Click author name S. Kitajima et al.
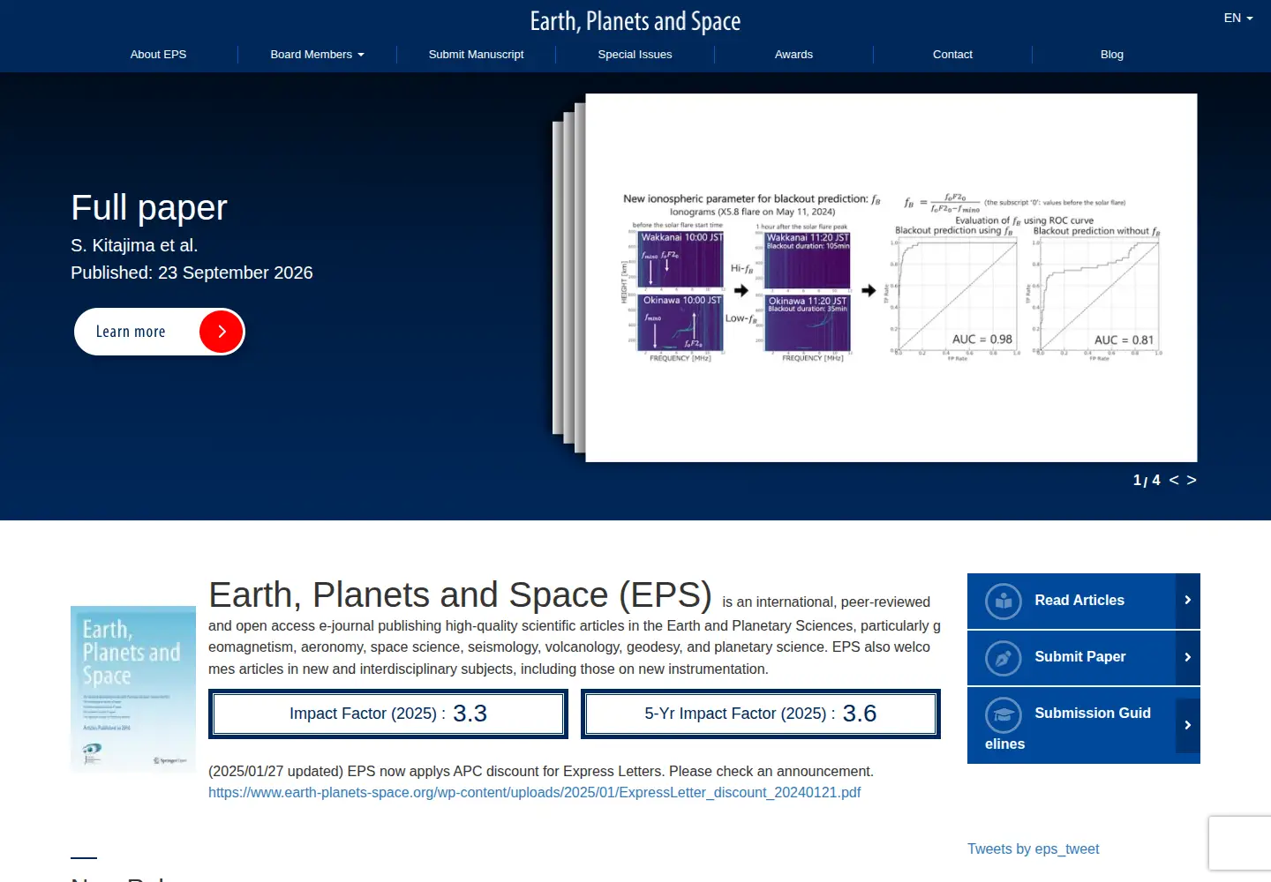The image size is (1271, 882). coord(134,245)
